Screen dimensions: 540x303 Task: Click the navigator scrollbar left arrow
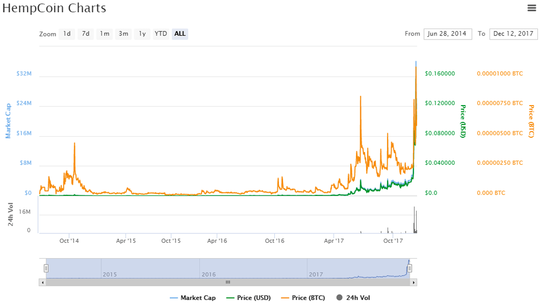(x=42, y=282)
